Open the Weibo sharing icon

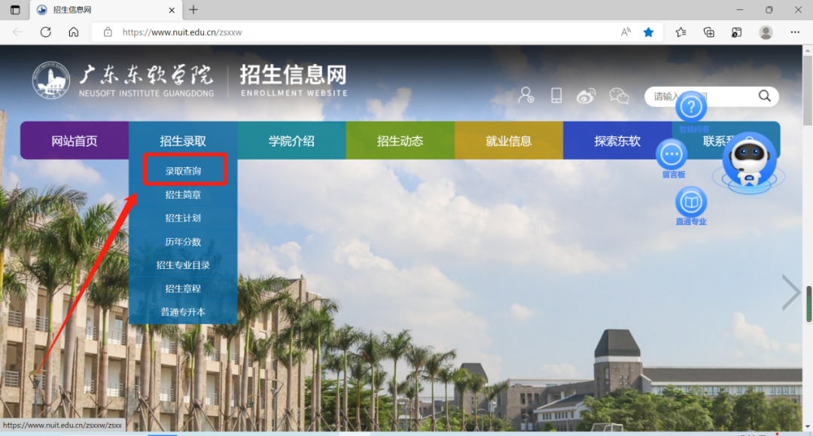587,95
